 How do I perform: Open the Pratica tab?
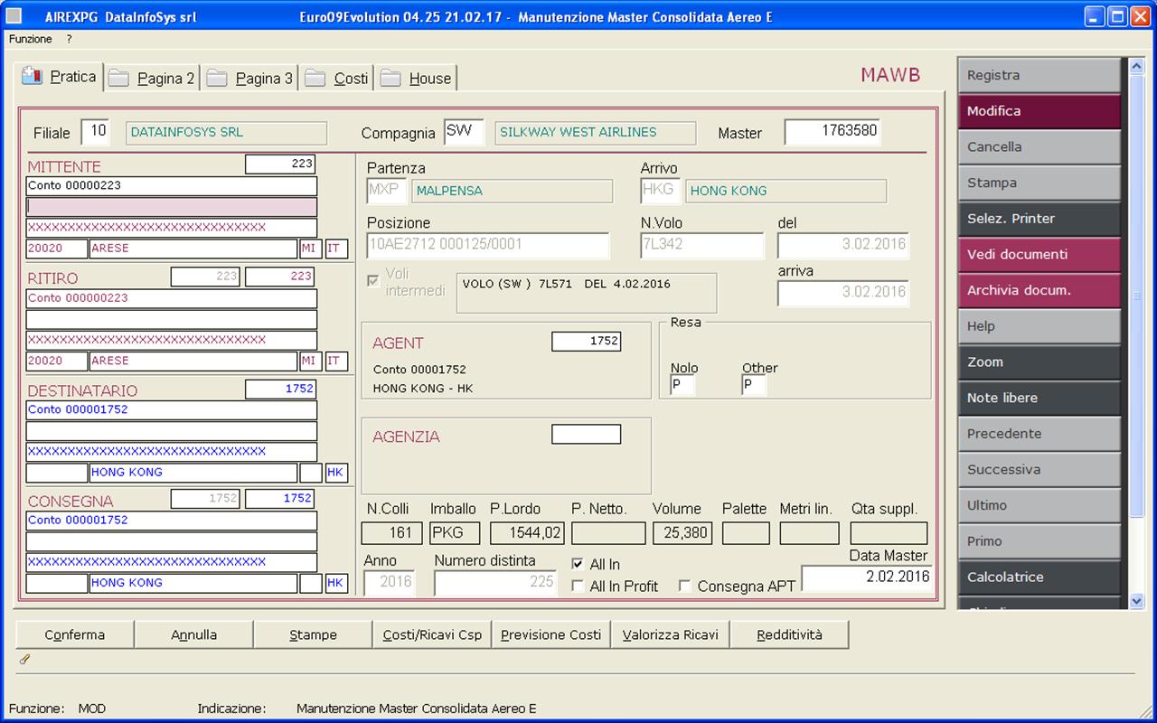click(60, 77)
